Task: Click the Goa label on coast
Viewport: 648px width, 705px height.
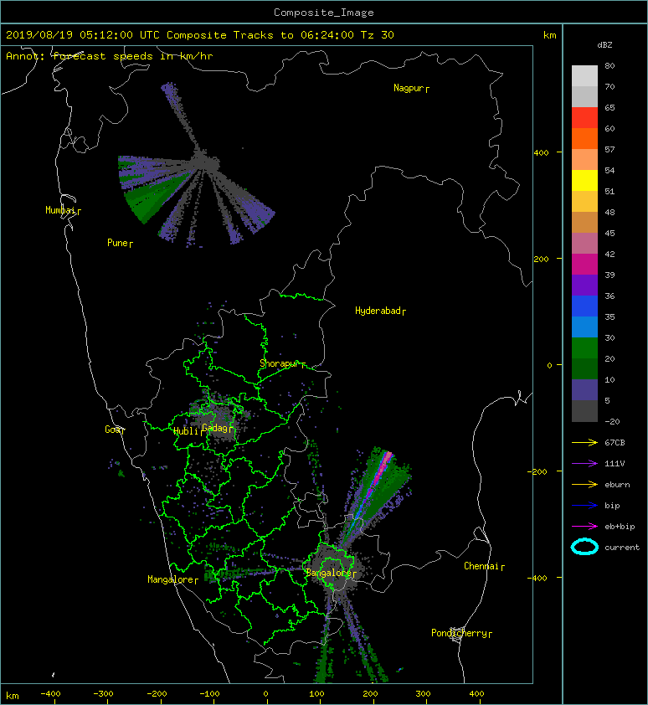Action: [x=113, y=430]
